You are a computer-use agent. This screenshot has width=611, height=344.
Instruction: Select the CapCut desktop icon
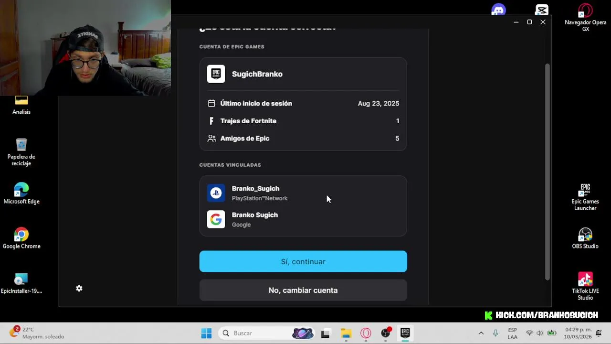tap(542, 10)
